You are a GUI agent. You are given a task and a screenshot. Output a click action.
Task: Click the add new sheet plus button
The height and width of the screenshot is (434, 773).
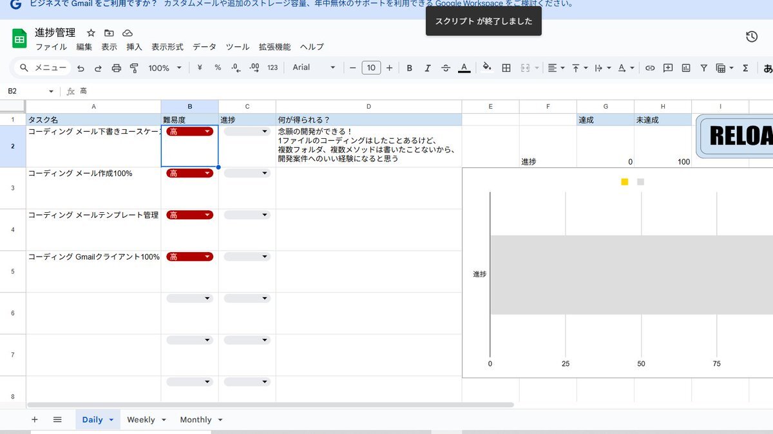[x=35, y=419]
